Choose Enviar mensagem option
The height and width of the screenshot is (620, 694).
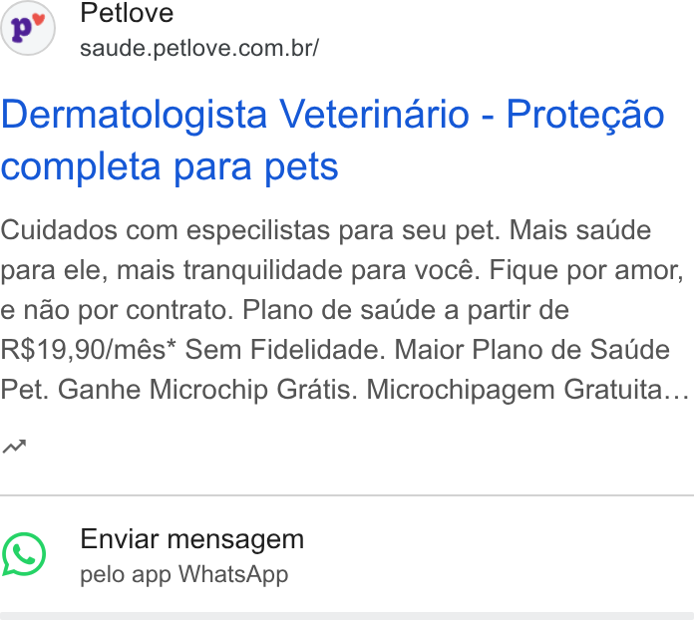pyautogui.click(x=192, y=539)
